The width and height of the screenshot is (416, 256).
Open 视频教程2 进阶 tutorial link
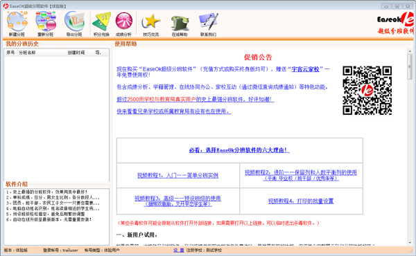(301, 175)
